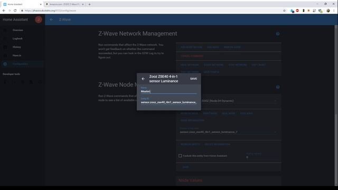The image size is (338, 190).
Task: Click the address bar URL
Action: pos(51,11)
